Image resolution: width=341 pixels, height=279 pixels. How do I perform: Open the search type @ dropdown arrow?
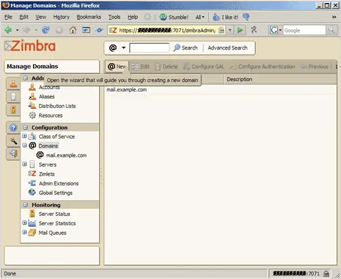[123, 48]
